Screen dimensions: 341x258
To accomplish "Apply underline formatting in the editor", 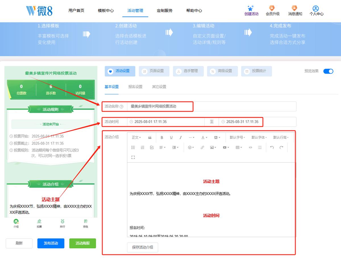I will point(171,138).
